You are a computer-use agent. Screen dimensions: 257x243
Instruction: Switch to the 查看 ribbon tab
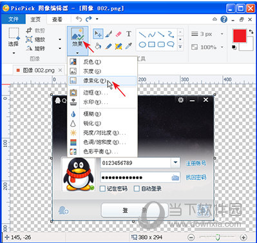pyautogui.click(x=57, y=19)
